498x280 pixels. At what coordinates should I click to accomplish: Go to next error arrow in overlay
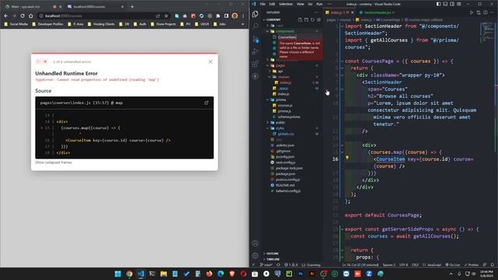pos(45,61)
